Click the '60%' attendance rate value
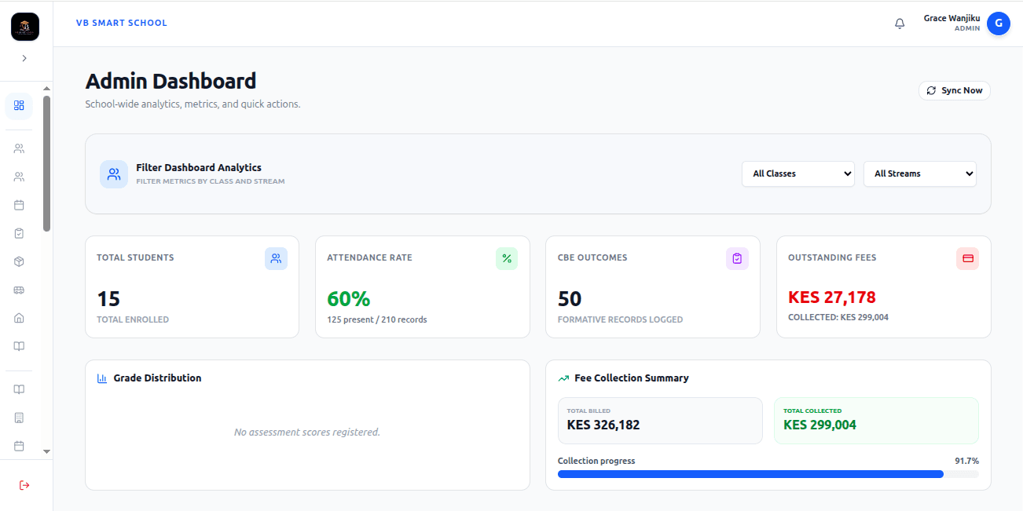 349,299
